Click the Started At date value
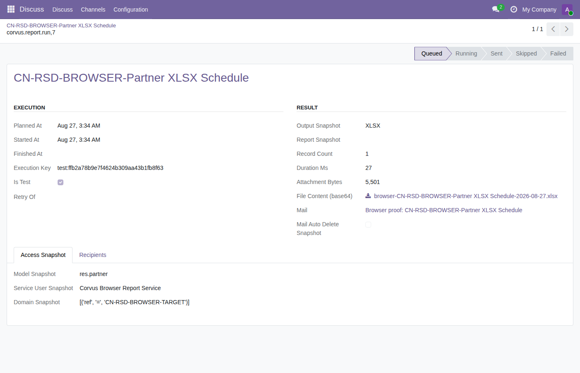This screenshot has width=580, height=373. (79, 140)
